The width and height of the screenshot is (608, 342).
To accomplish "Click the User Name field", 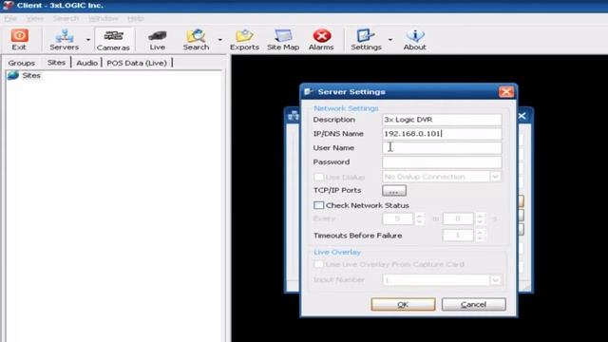I will pyautogui.click(x=442, y=148).
